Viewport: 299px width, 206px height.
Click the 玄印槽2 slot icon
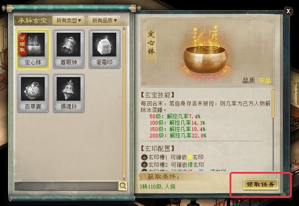144,165
